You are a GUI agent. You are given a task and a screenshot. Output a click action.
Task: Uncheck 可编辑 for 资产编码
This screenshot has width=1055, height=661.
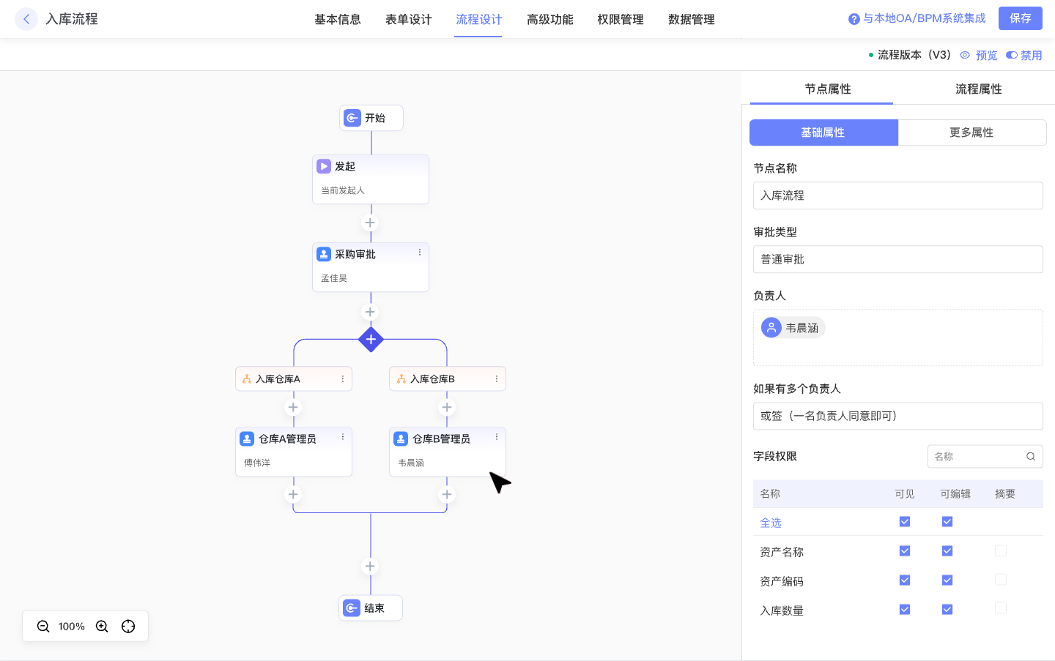pos(947,580)
